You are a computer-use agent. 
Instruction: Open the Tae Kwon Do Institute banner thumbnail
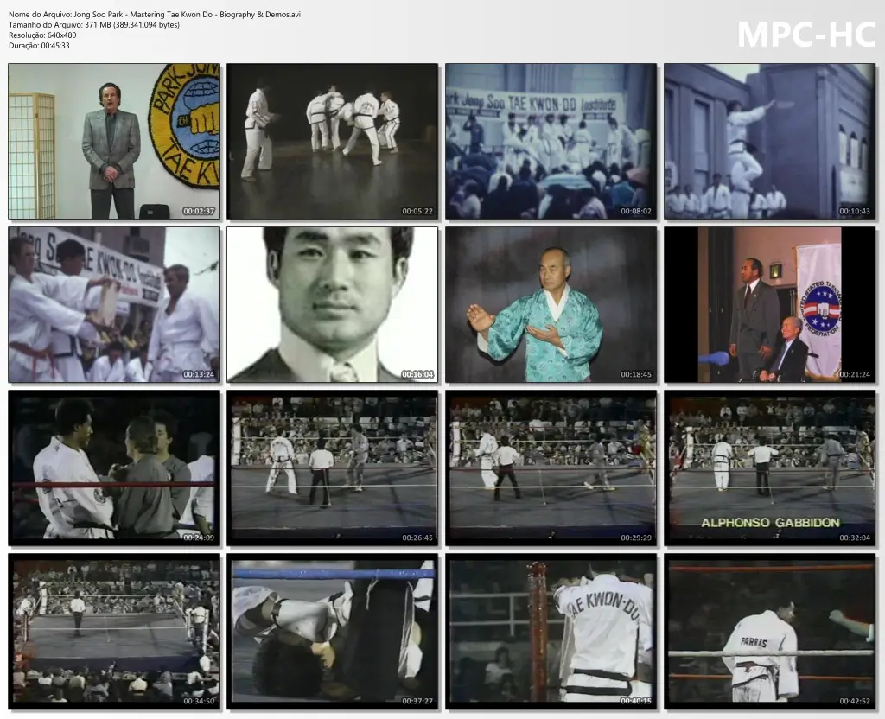pyautogui.click(x=551, y=142)
